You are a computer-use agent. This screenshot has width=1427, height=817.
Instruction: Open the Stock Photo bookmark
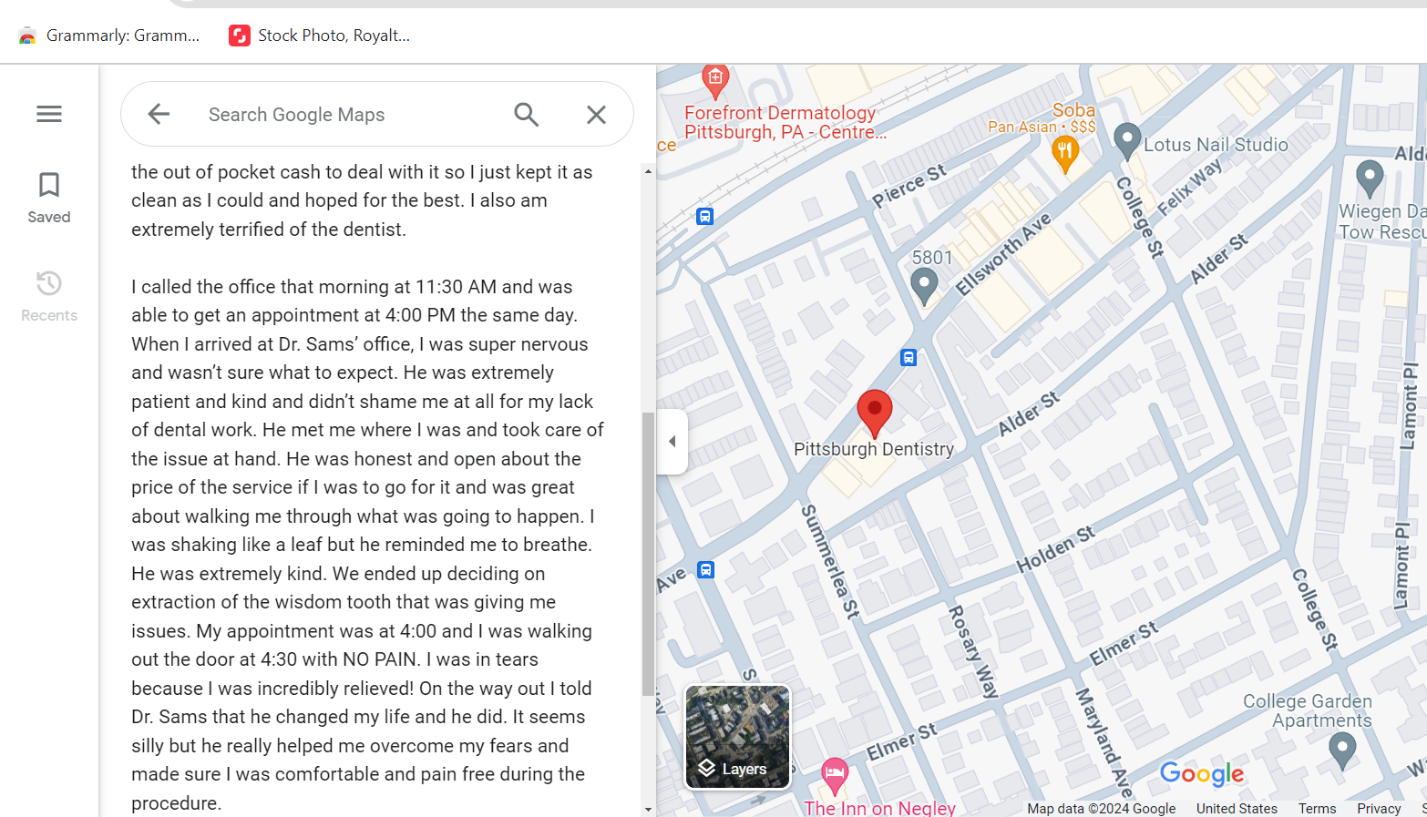click(320, 36)
